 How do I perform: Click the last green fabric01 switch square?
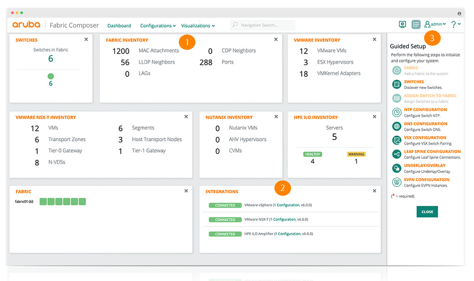tap(82, 202)
